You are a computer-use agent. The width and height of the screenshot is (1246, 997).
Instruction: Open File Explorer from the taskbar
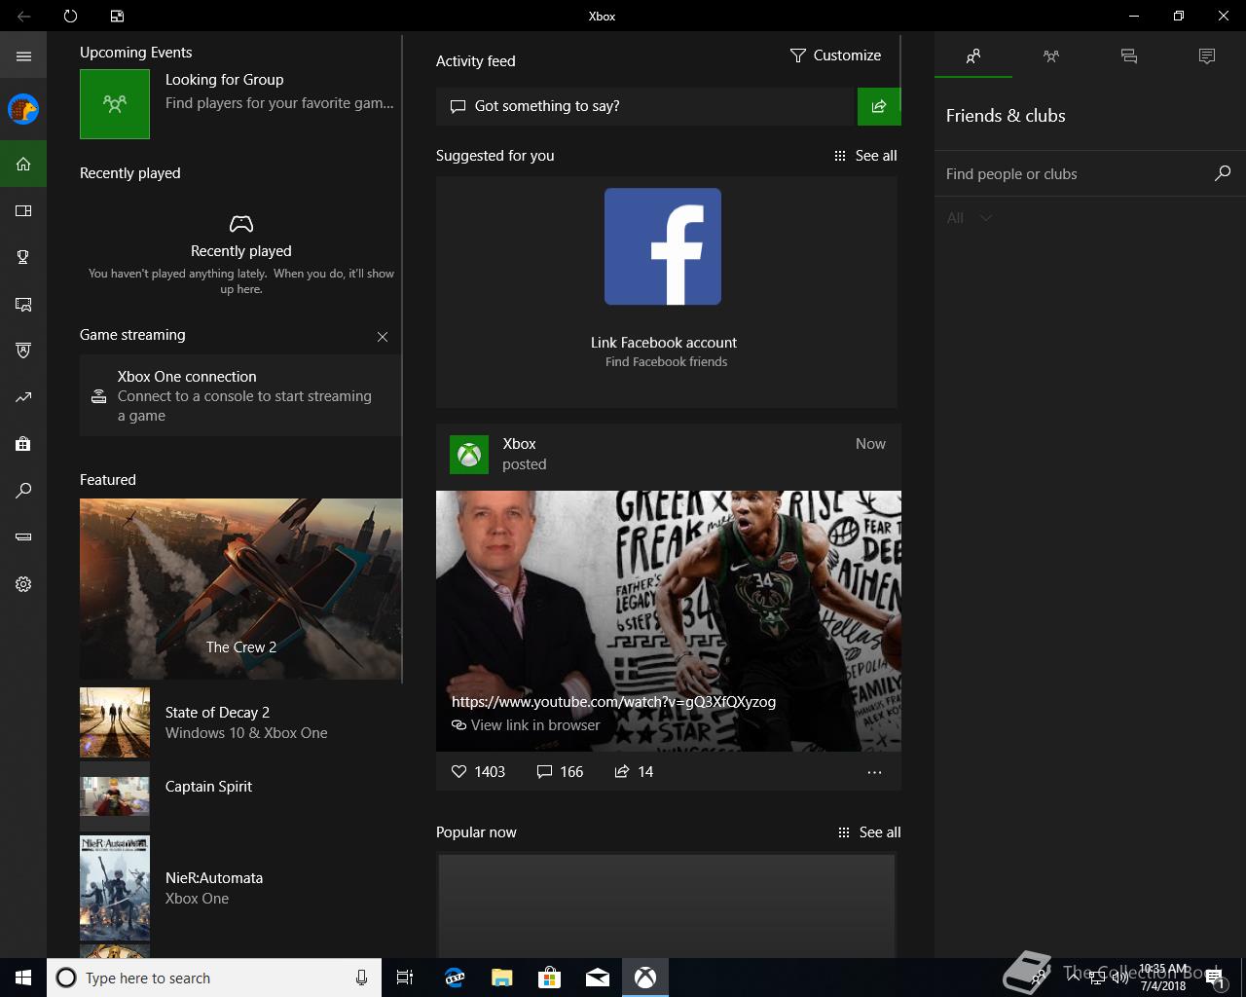click(502, 978)
